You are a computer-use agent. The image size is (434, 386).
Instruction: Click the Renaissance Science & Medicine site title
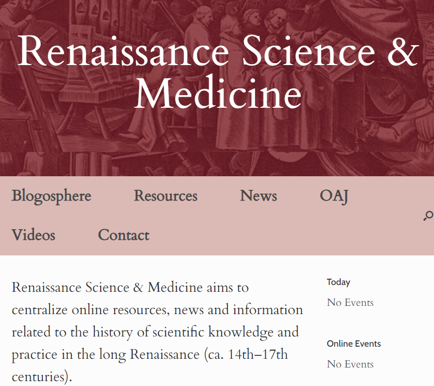click(218, 72)
